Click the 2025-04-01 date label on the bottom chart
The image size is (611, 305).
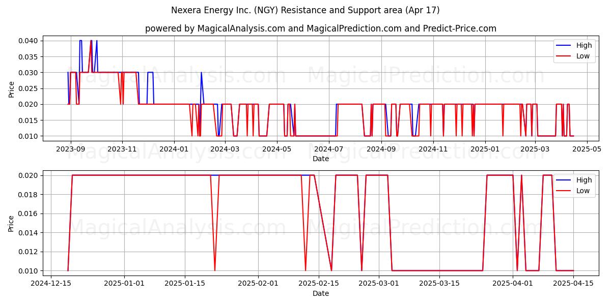(513, 284)
